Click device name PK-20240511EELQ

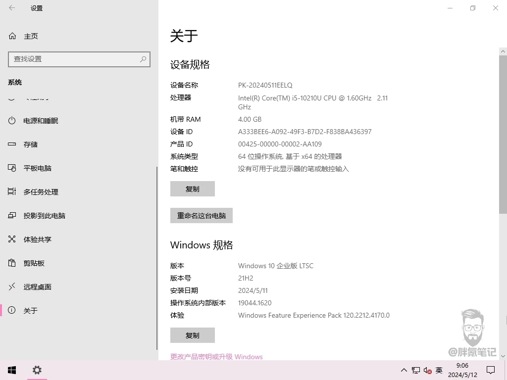coord(265,85)
